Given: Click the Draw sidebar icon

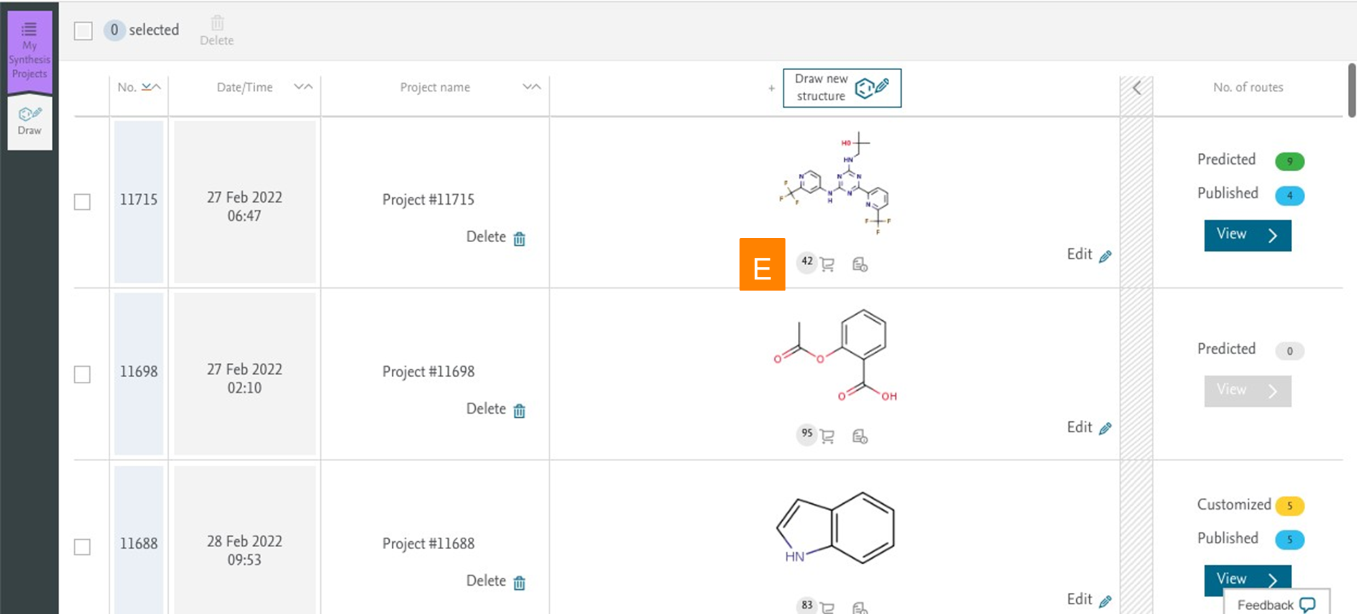Looking at the screenshot, I should 30,121.
